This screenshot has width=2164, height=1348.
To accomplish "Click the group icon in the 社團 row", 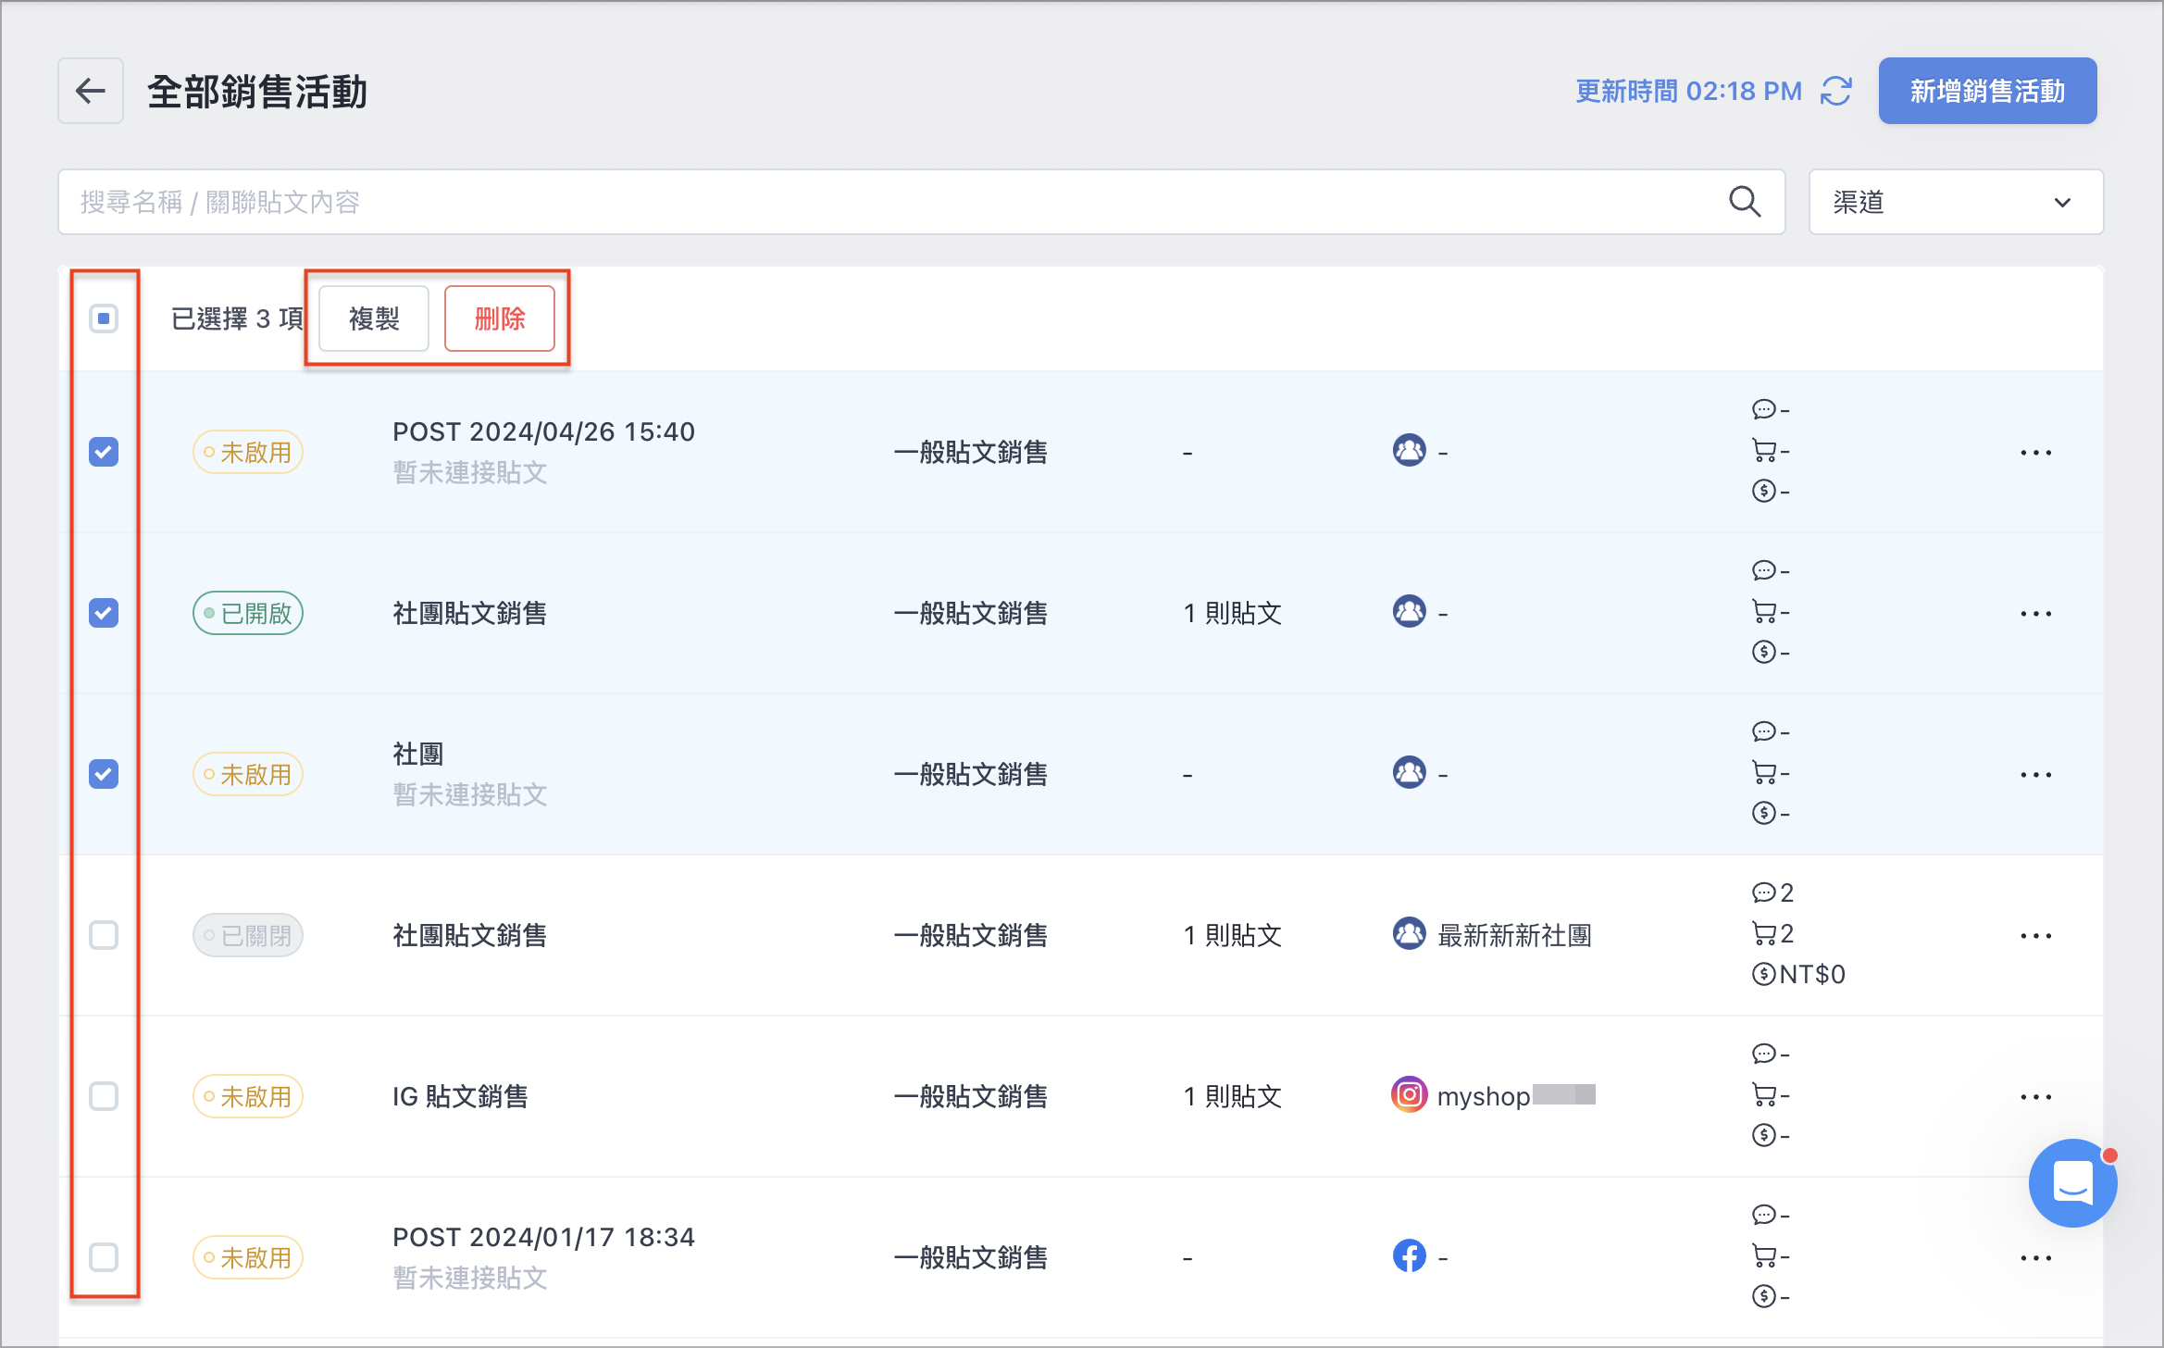I will click(1409, 773).
